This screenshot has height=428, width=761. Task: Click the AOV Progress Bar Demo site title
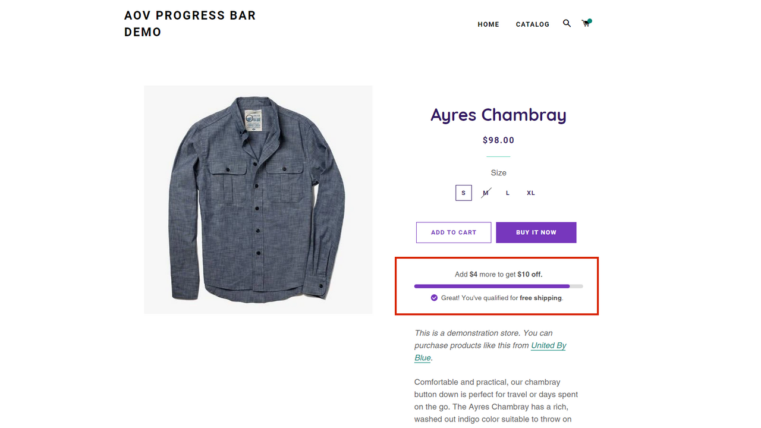pos(190,24)
